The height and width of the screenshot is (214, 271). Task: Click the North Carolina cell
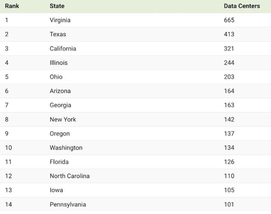70,176
